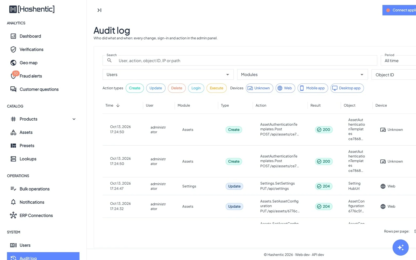Toggle the Desktop app device filter
The height and width of the screenshot is (260, 416).
tap(347, 88)
